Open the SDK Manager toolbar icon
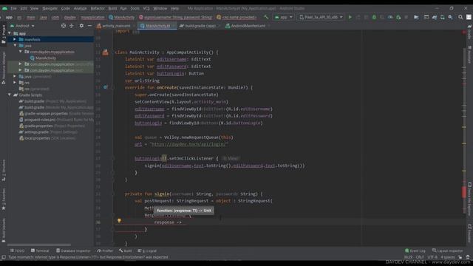Screen dimensions: 473x266 click(x=450, y=17)
